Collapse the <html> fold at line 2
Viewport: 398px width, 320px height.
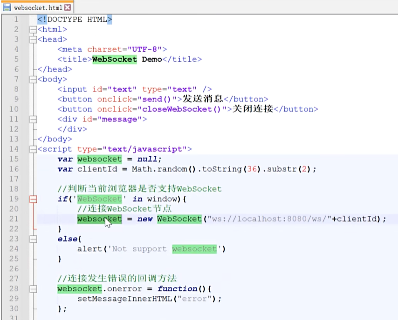pyautogui.click(x=33, y=30)
